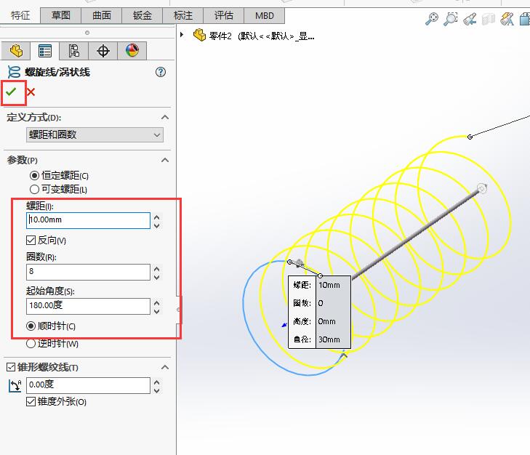
Task: Confirm helix with the green checkmark
Action: click(11, 92)
